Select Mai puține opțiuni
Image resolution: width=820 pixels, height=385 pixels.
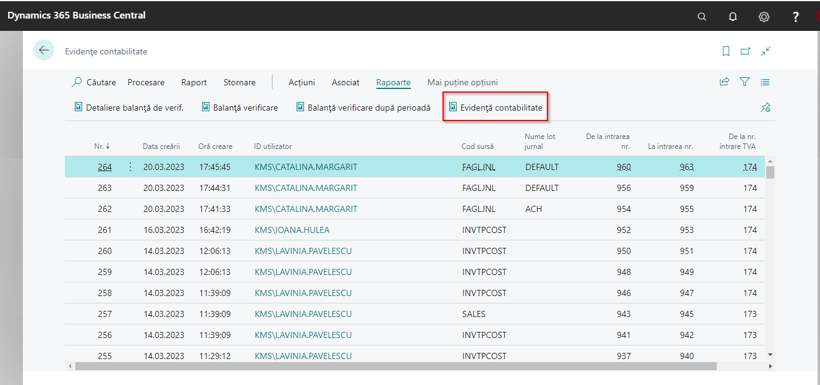click(x=462, y=82)
